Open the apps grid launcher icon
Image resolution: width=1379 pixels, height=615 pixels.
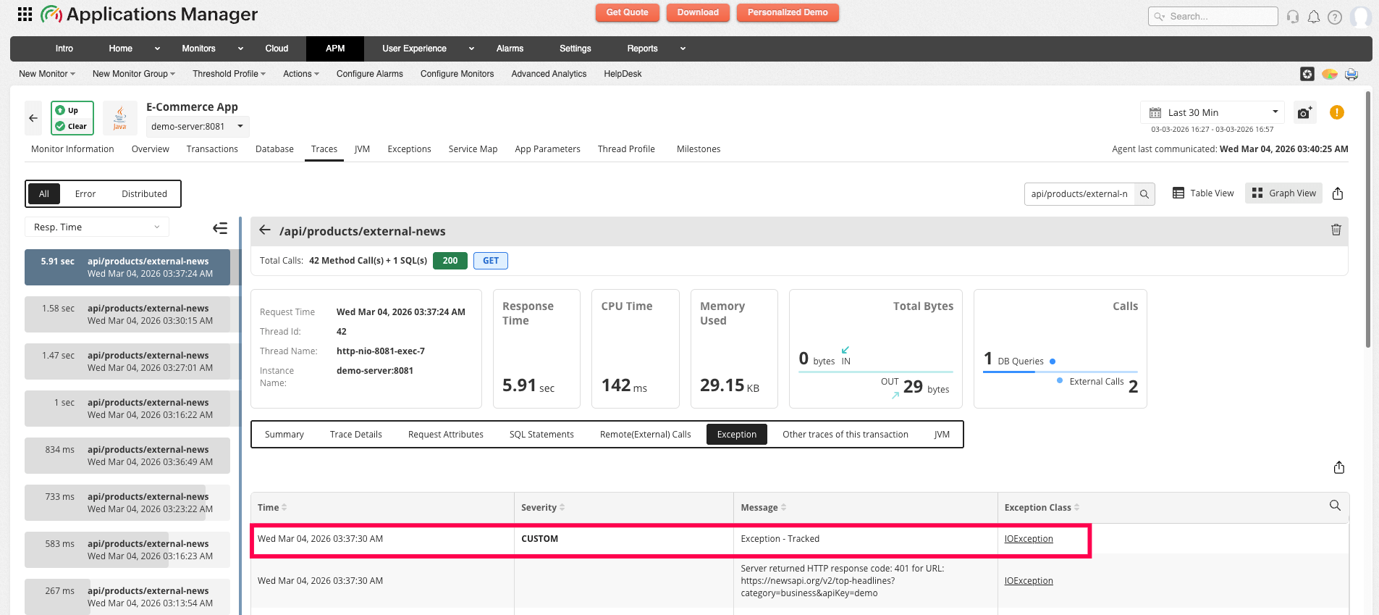(25, 14)
